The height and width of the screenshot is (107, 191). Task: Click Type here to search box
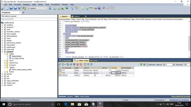coord(31,104)
